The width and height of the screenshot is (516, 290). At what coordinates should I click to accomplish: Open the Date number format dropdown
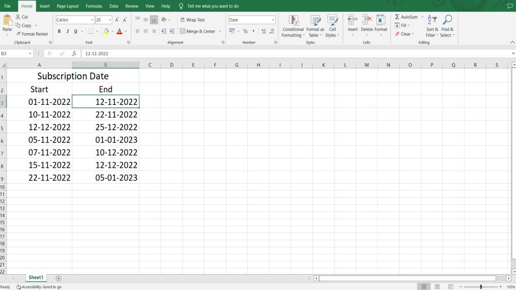tap(273, 20)
